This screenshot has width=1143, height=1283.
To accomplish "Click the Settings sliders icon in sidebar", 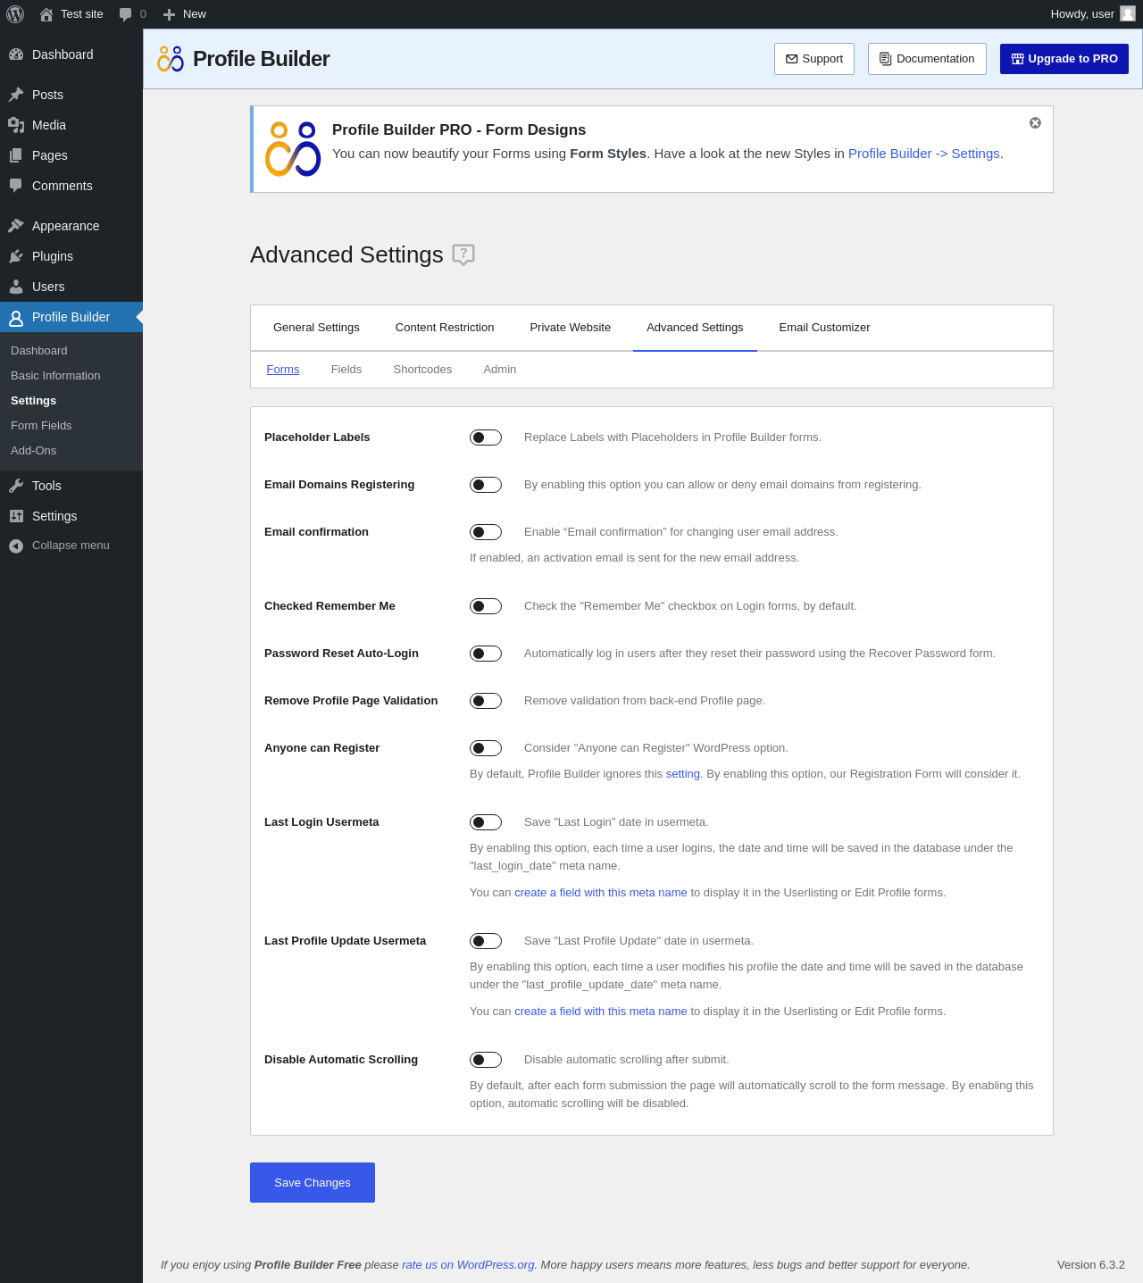I will pyautogui.click(x=16, y=516).
